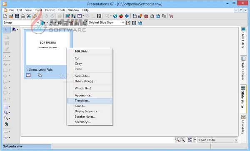Choose SpeedKeys... in the context menu

pos(90,122)
